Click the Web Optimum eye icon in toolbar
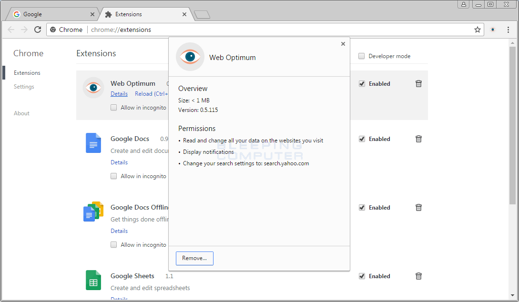 (x=493, y=30)
